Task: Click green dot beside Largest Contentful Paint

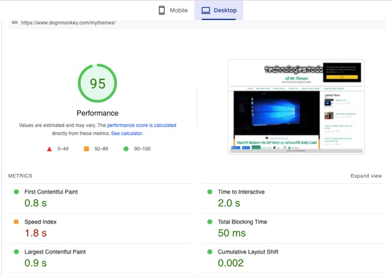Action: (x=16, y=252)
